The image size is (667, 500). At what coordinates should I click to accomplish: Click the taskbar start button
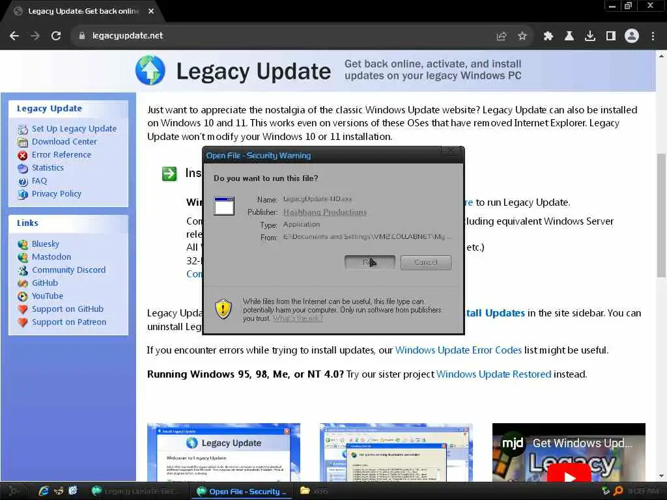click(x=14, y=491)
